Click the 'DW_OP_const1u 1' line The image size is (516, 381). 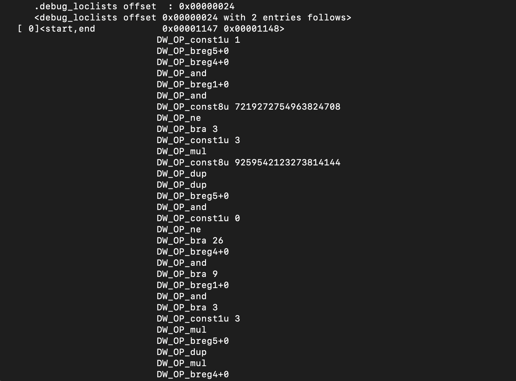pos(198,40)
